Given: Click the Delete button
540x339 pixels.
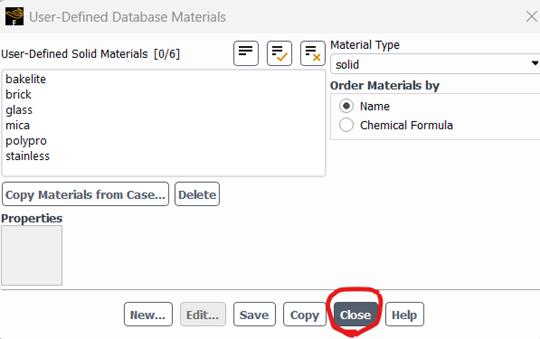Looking at the screenshot, I should coord(196,194).
